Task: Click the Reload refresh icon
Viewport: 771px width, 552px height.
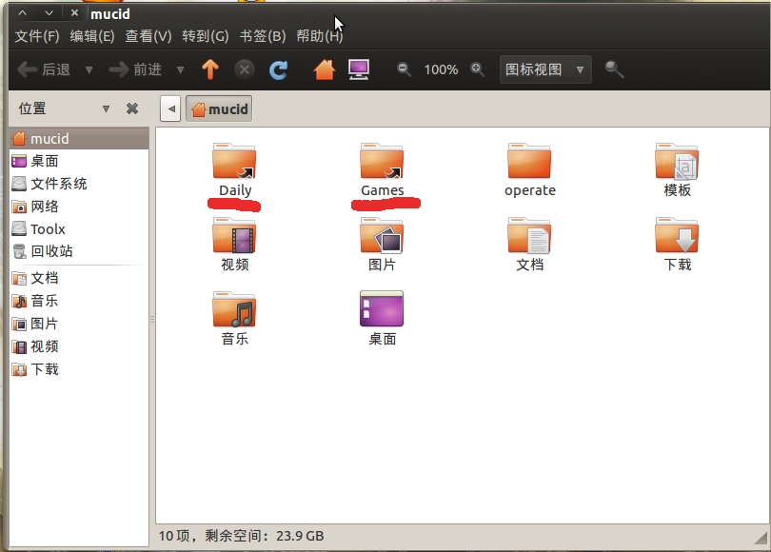Action: [x=278, y=69]
